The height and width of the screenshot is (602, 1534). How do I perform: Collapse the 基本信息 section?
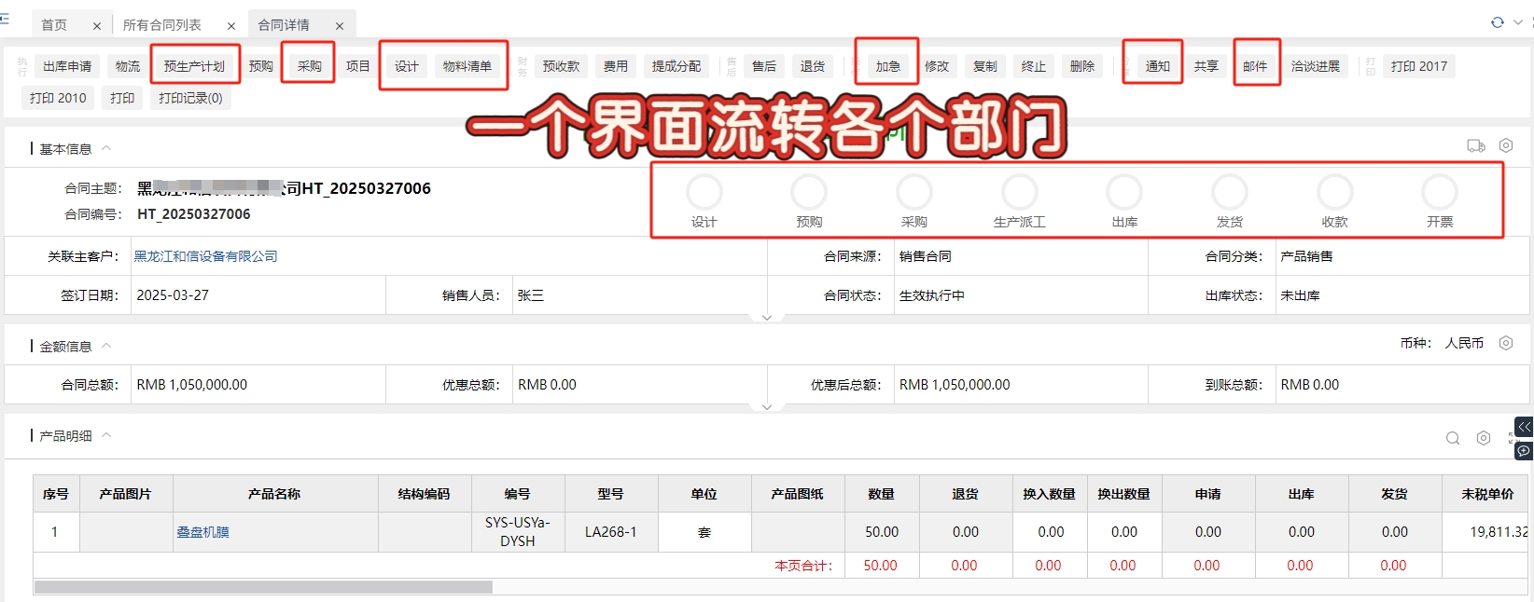click(x=106, y=148)
